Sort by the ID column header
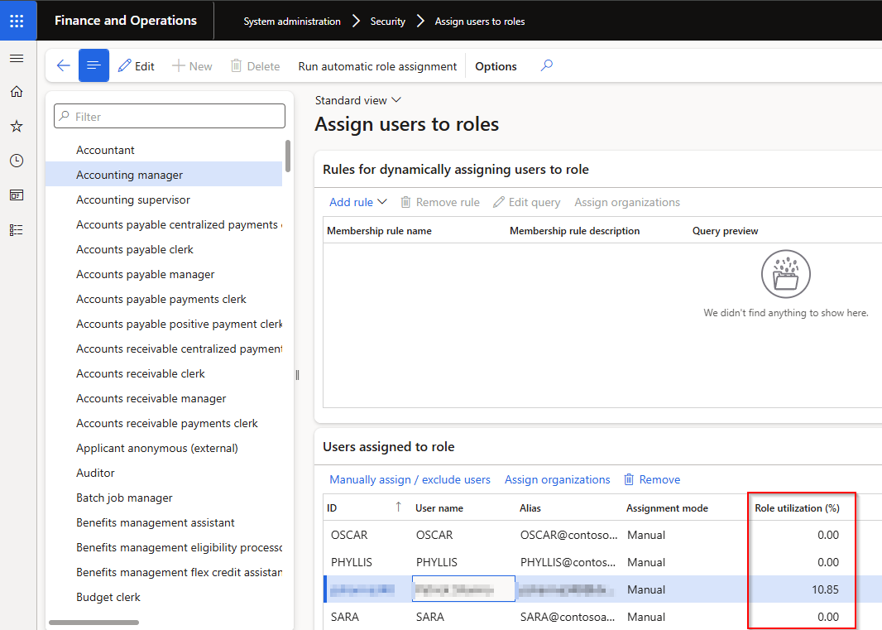This screenshot has width=882, height=630. tap(333, 507)
